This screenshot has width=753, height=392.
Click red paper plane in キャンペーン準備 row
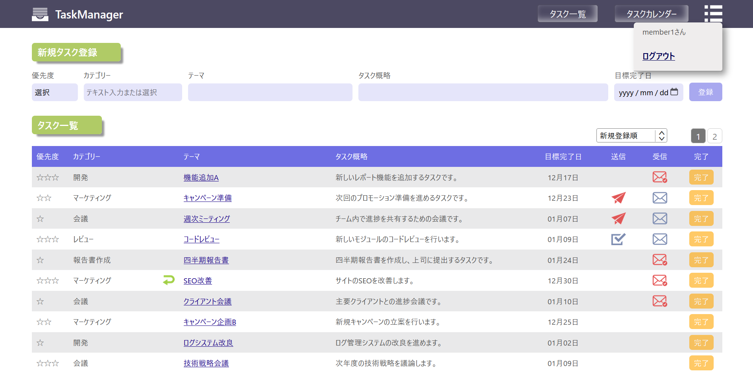[x=618, y=198]
